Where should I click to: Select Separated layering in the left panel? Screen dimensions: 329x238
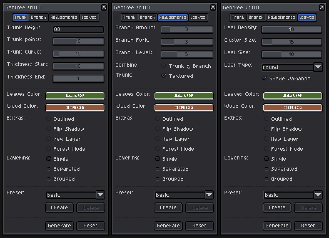48,169
